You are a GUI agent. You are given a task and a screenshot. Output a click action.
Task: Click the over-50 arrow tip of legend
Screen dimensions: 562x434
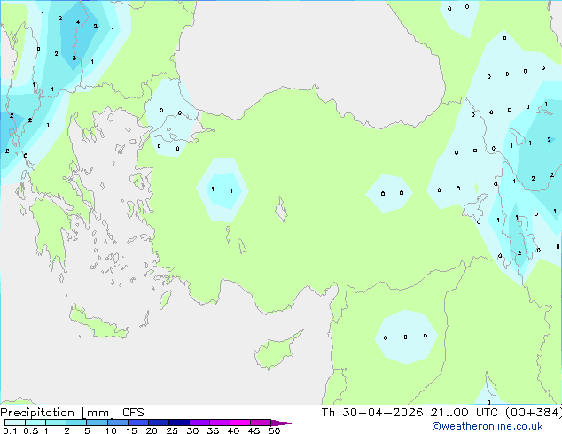click(281, 422)
